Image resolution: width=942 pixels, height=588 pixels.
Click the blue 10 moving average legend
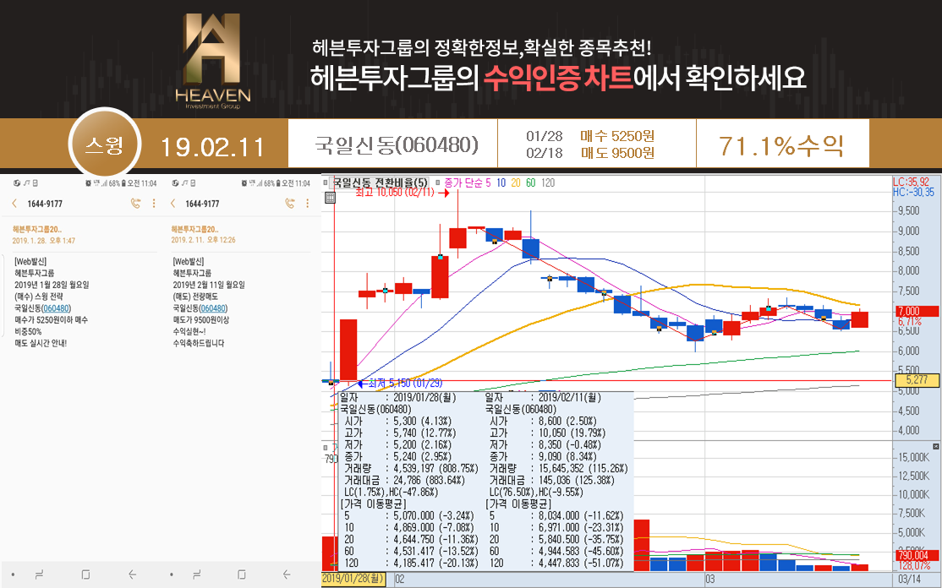click(501, 182)
